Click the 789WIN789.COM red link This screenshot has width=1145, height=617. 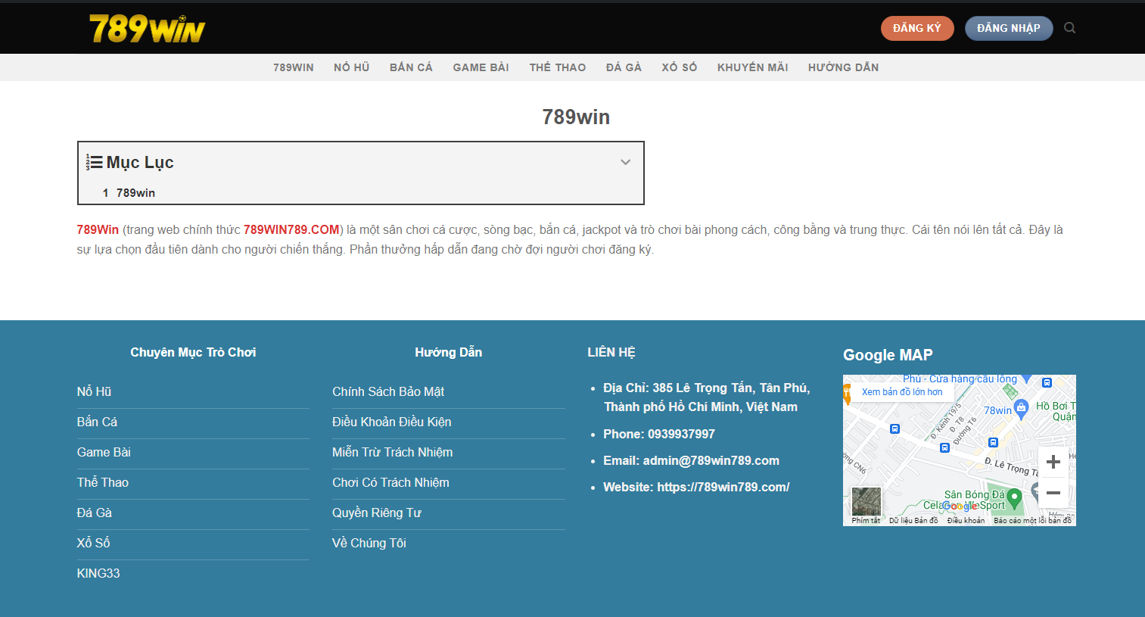pyautogui.click(x=291, y=229)
